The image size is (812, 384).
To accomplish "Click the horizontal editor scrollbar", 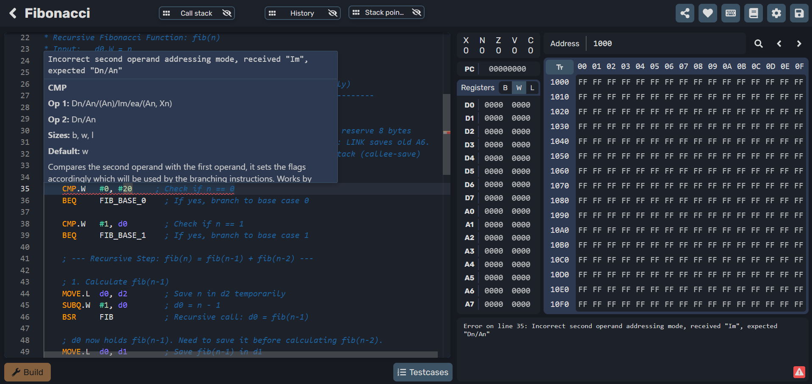I will coord(241,354).
